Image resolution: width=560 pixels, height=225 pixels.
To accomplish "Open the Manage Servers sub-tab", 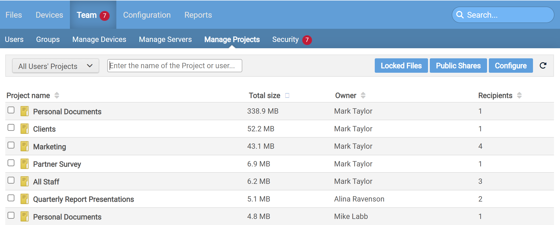I will 165,39.
